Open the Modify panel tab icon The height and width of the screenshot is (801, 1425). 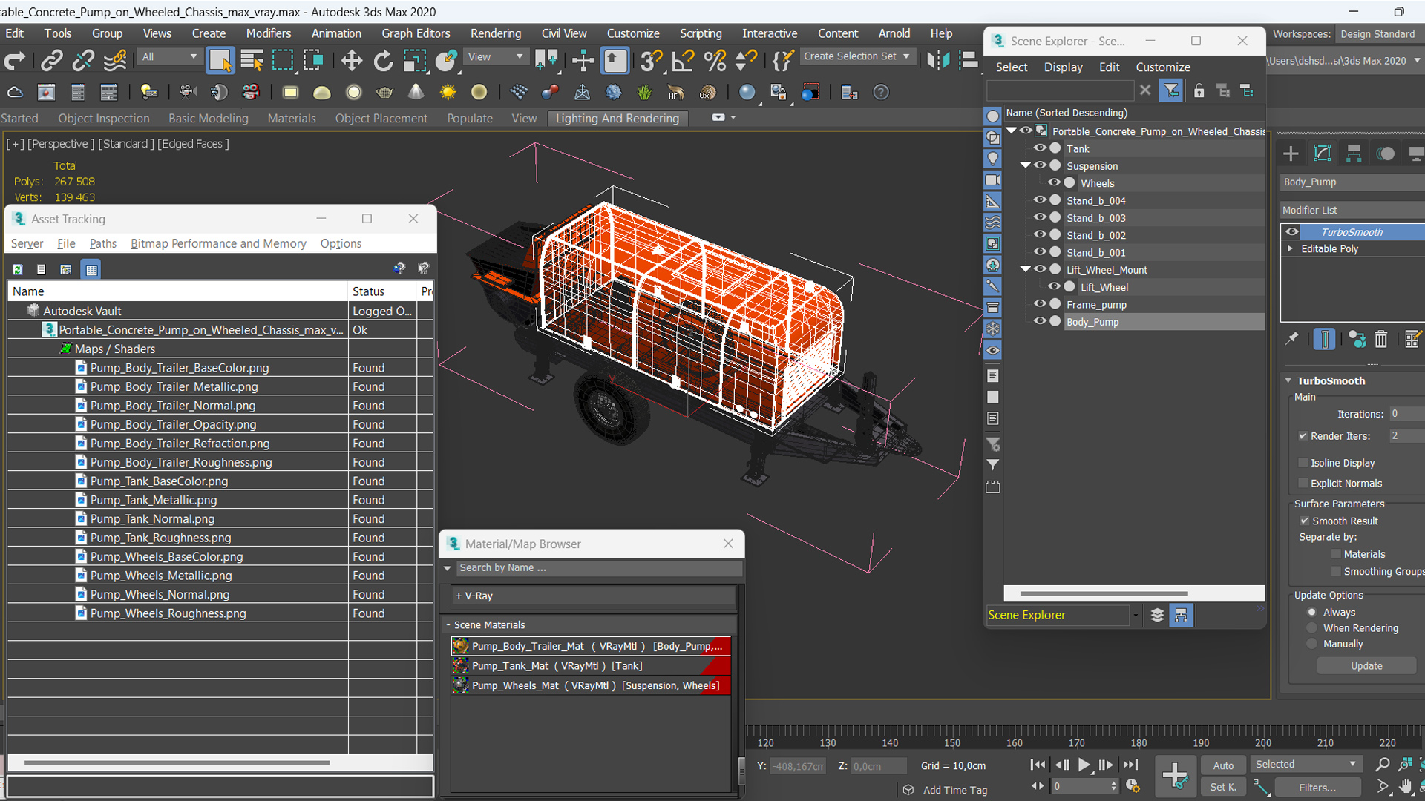1323,154
